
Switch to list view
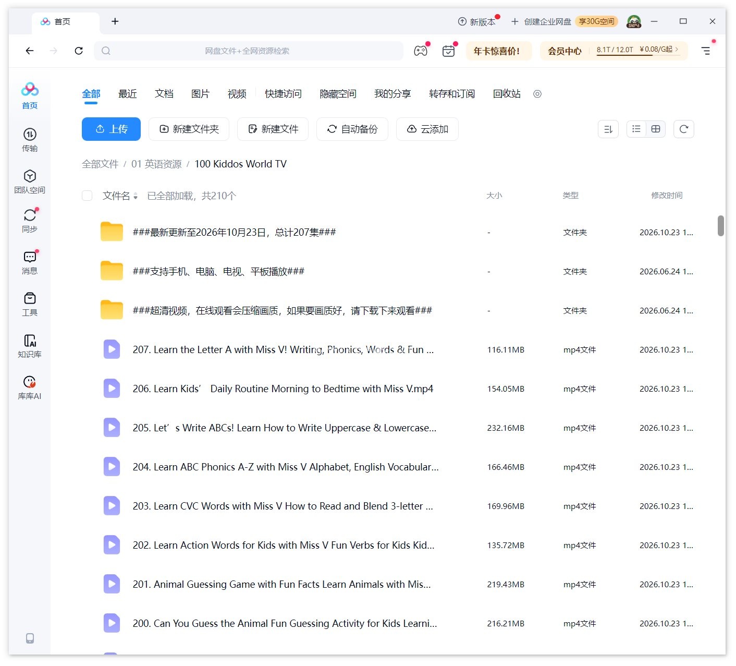[x=636, y=129]
